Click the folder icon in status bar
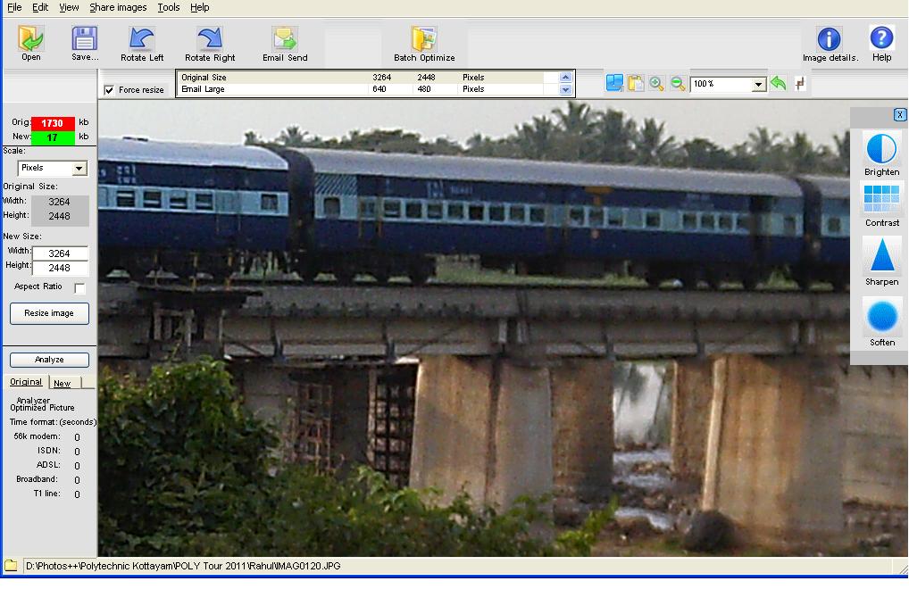 pos(11,566)
